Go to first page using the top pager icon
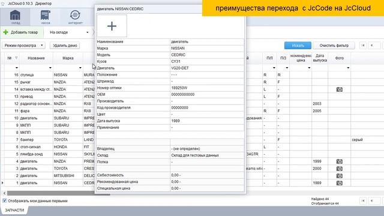Viewport: 384px width, 216px height. (x=363, y=46)
